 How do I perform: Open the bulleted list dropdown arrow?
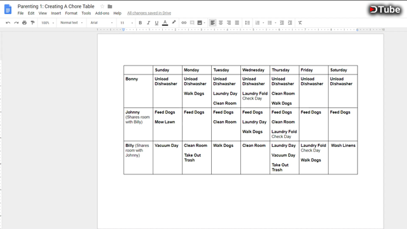(275, 23)
